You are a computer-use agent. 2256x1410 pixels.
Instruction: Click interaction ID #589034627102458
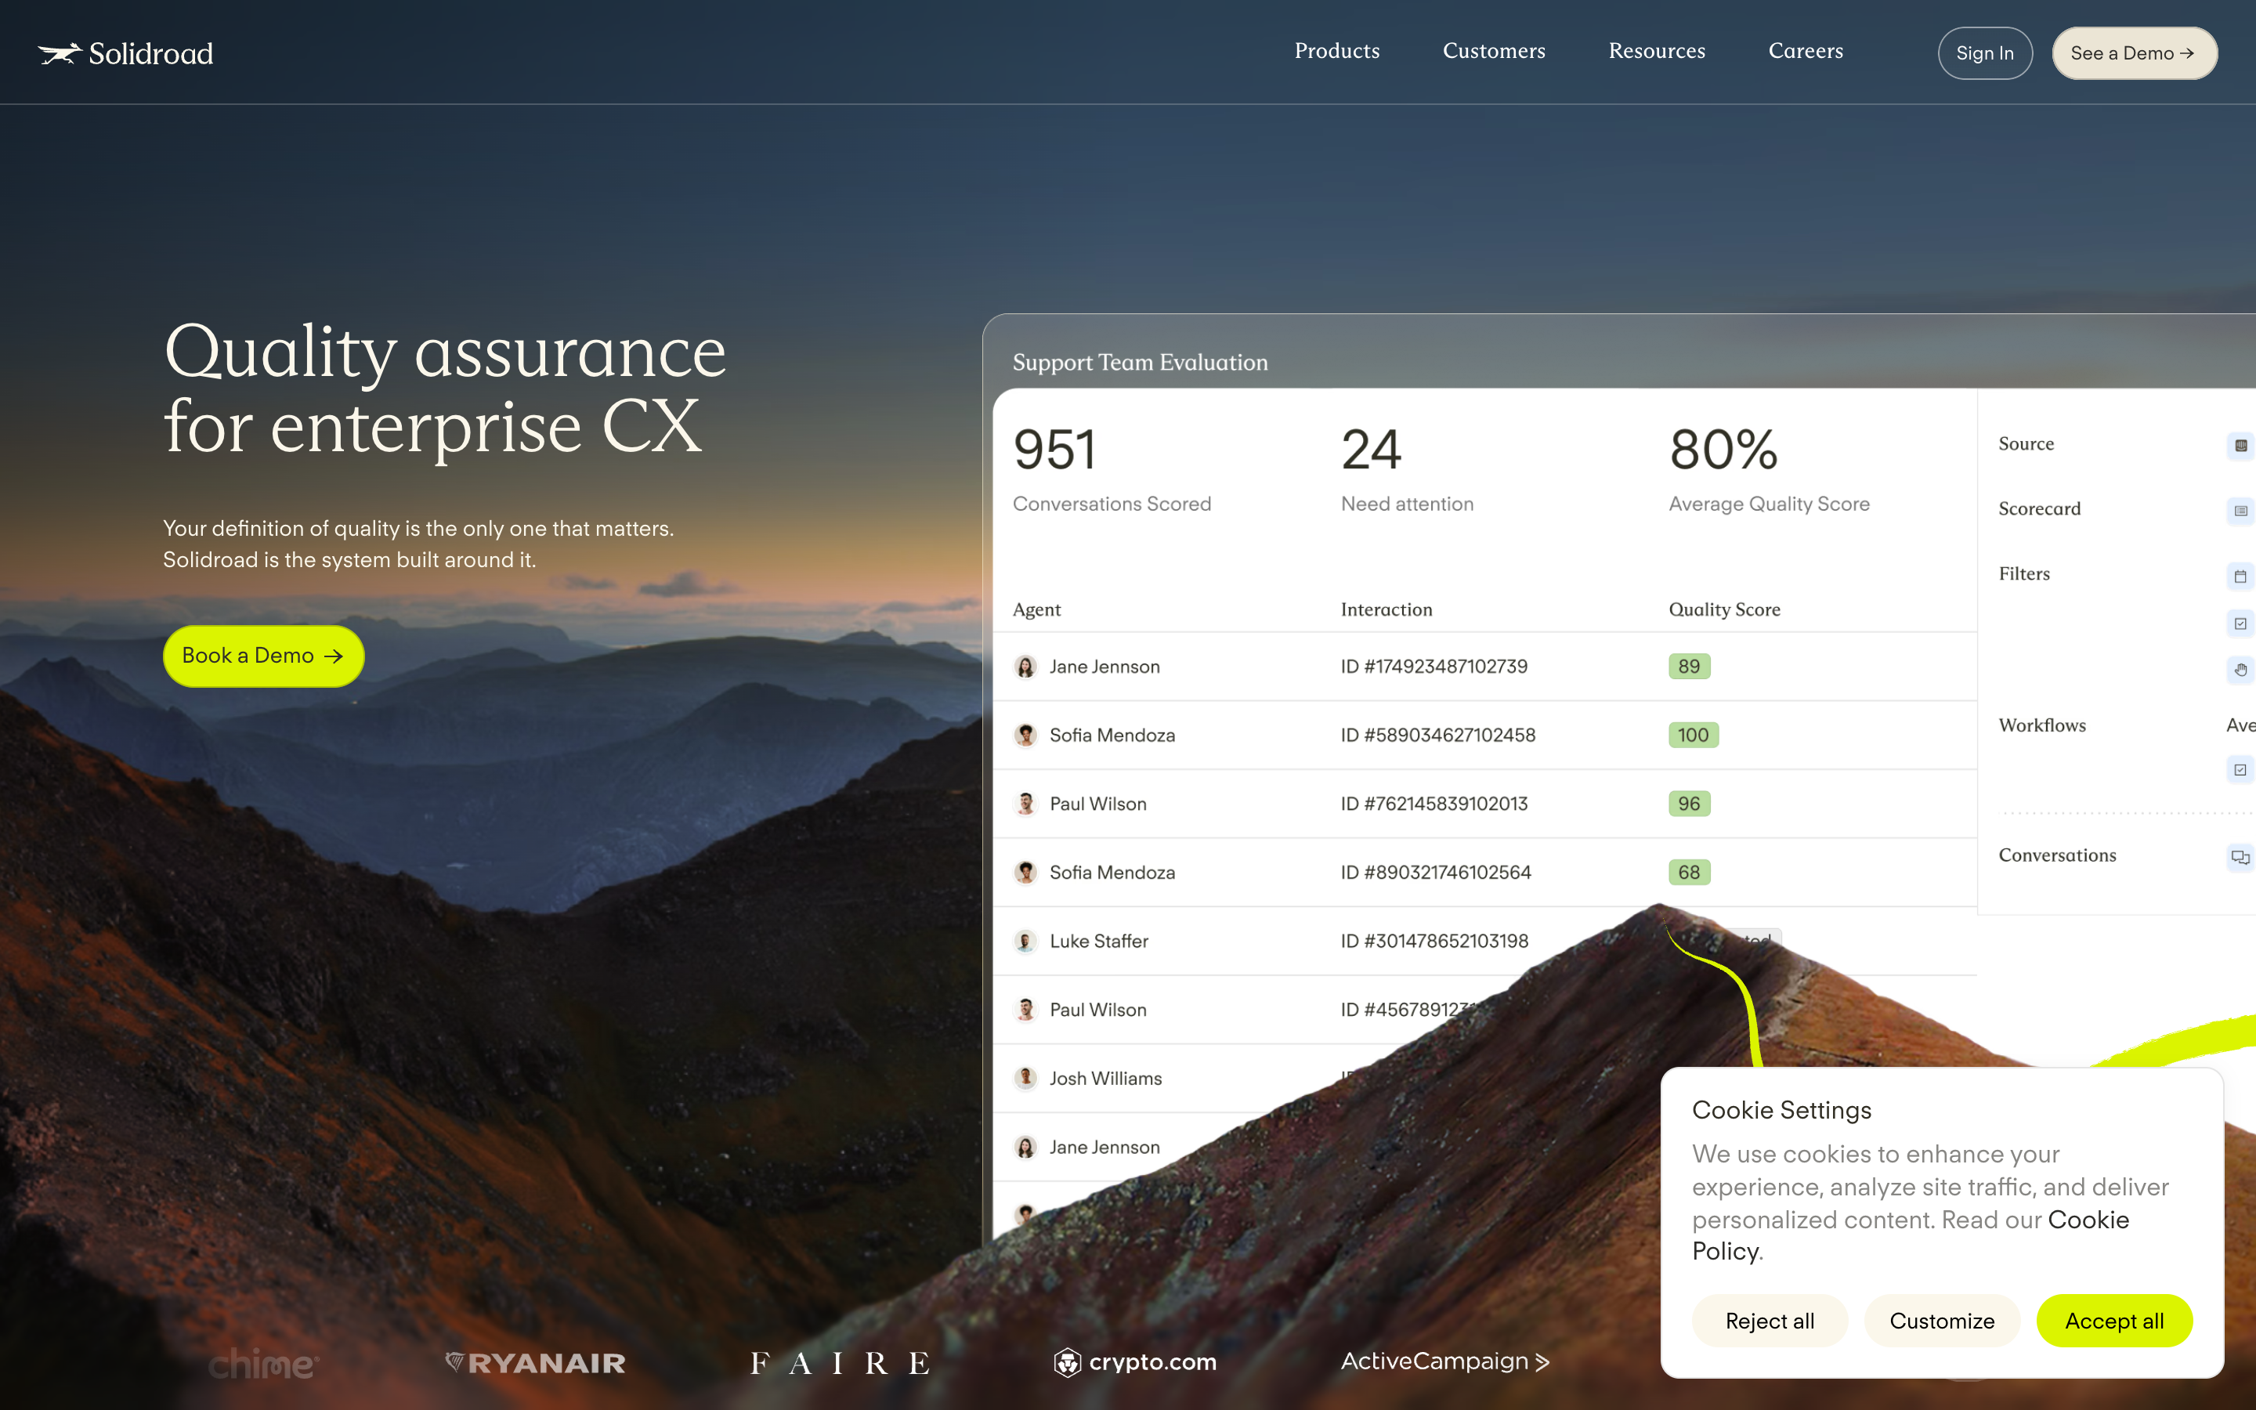(1437, 735)
